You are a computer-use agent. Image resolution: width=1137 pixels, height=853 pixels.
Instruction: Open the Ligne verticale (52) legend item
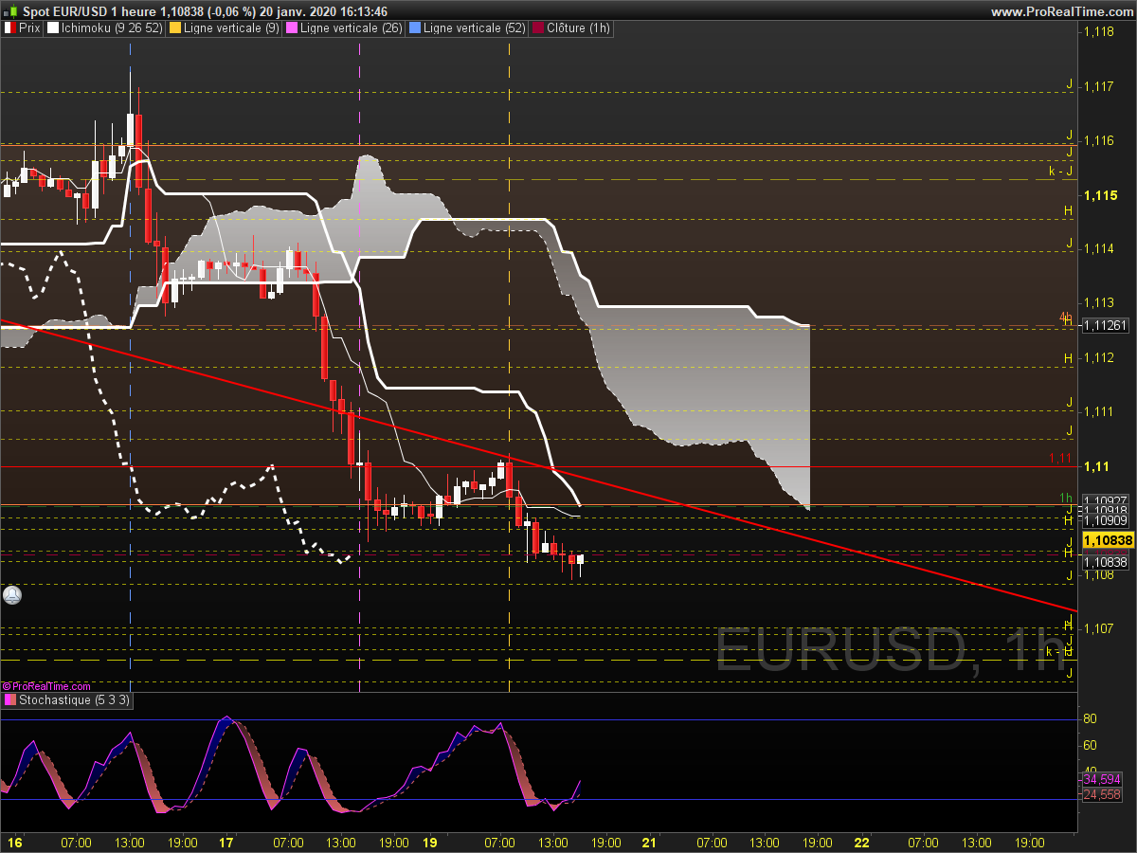click(x=467, y=28)
